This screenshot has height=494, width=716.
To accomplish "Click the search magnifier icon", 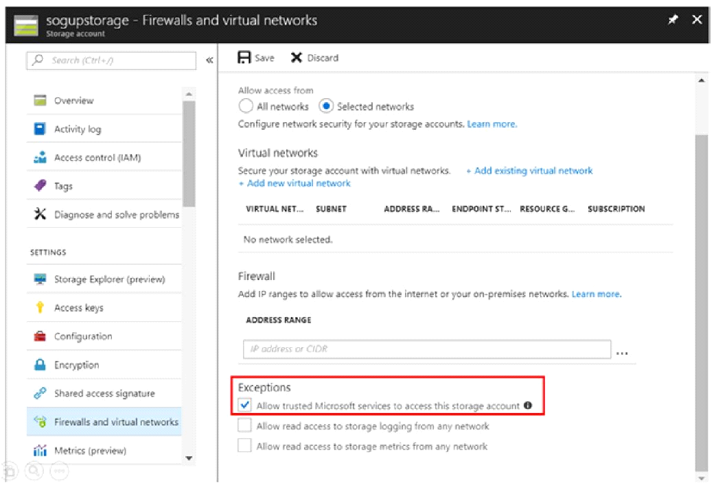I will point(38,60).
